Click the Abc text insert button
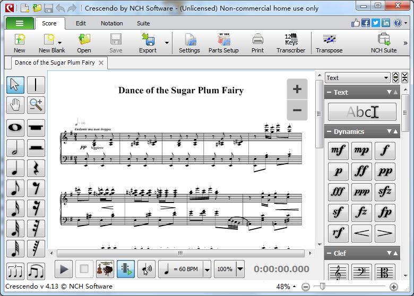The width and height of the screenshot is (414, 296). 362,112
